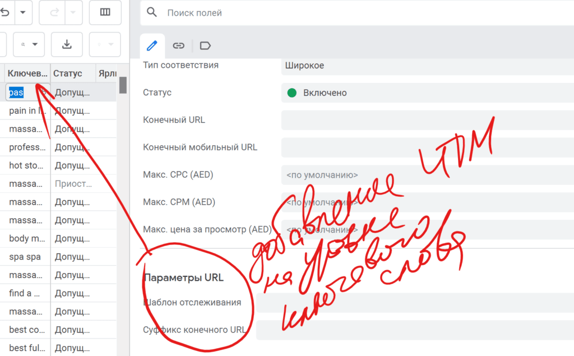Sort by the Ключев... column header

point(27,73)
